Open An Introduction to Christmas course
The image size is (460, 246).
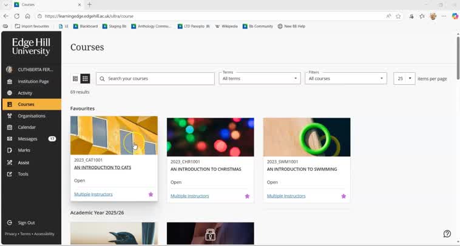[206, 169]
